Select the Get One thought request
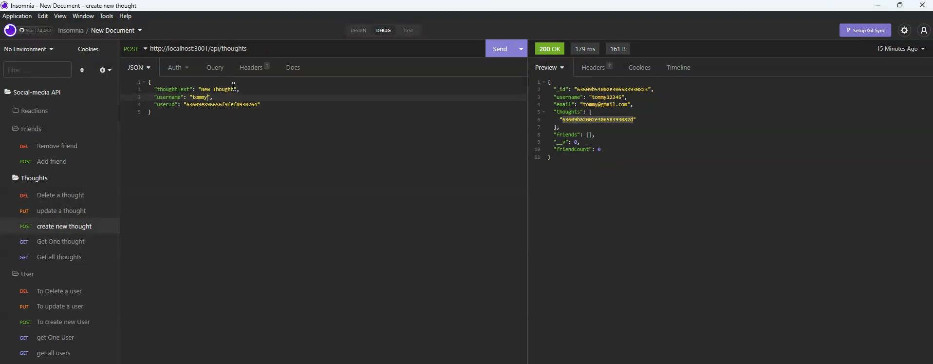933x364 pixels. tap(60, 242)
